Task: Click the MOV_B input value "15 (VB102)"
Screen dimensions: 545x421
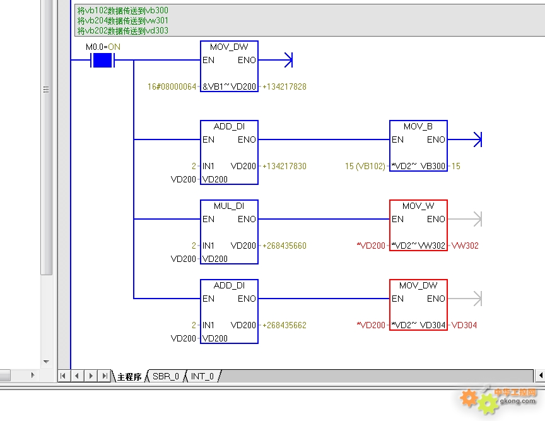Action: point(365,166)
